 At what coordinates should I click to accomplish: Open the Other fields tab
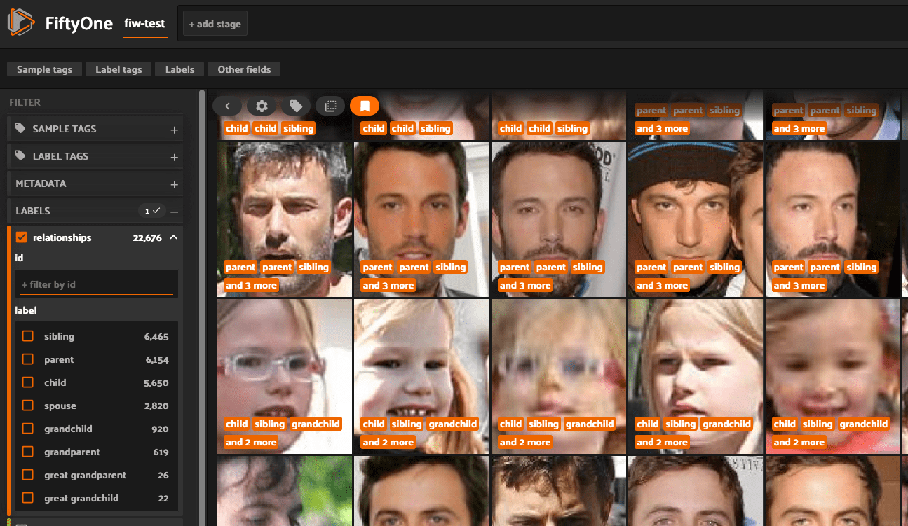244,69
